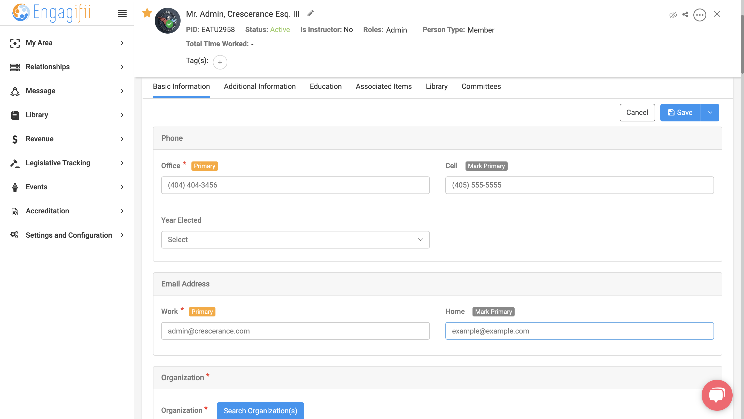Image resolution: width=744 pixels, height=419 pixels.
Task: Click Search Organization(s) button
Action: (260, 410)
